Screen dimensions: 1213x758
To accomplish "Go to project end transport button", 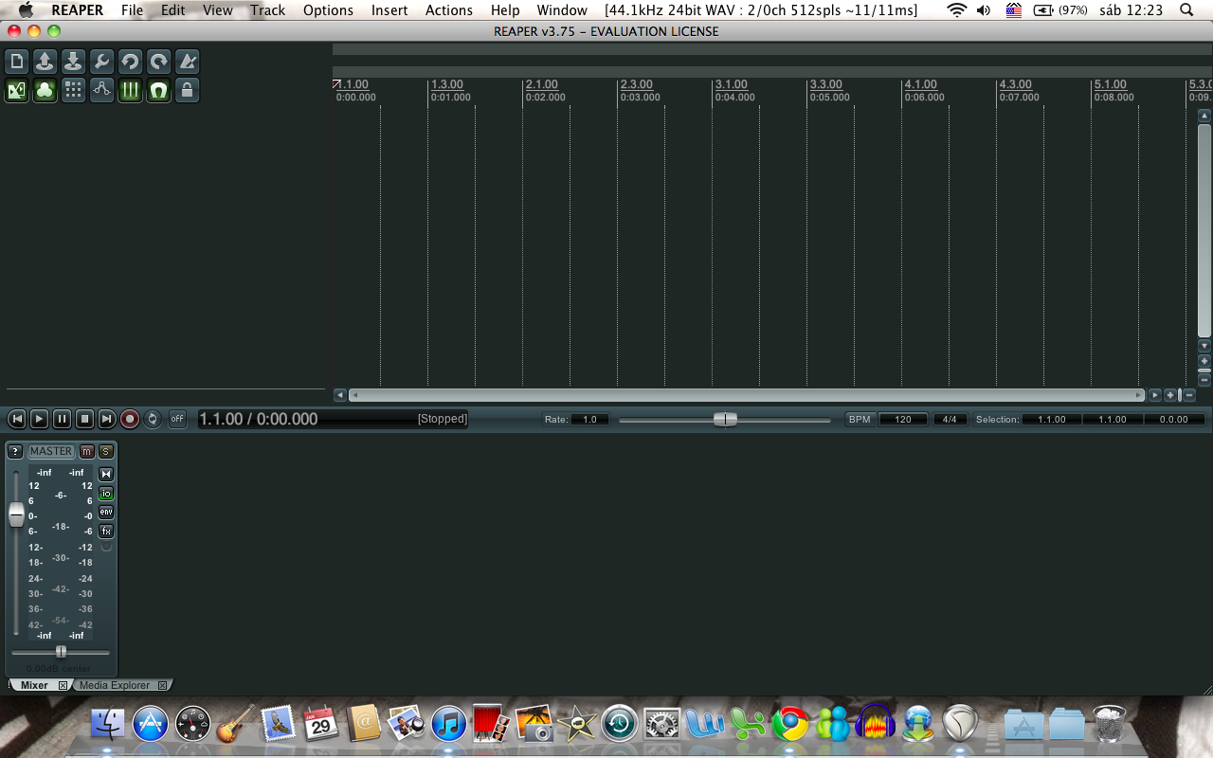I will [x=107, y=419].
